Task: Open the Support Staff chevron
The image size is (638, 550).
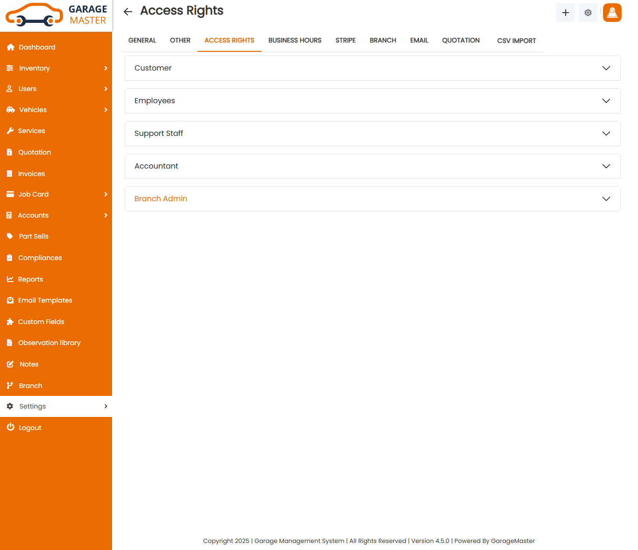Action: point(606,134)
